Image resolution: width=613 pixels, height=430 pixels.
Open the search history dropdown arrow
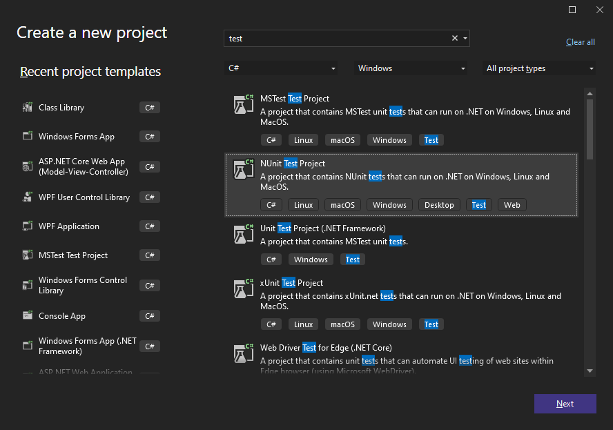pyautogui.click(x=465, y=39)
